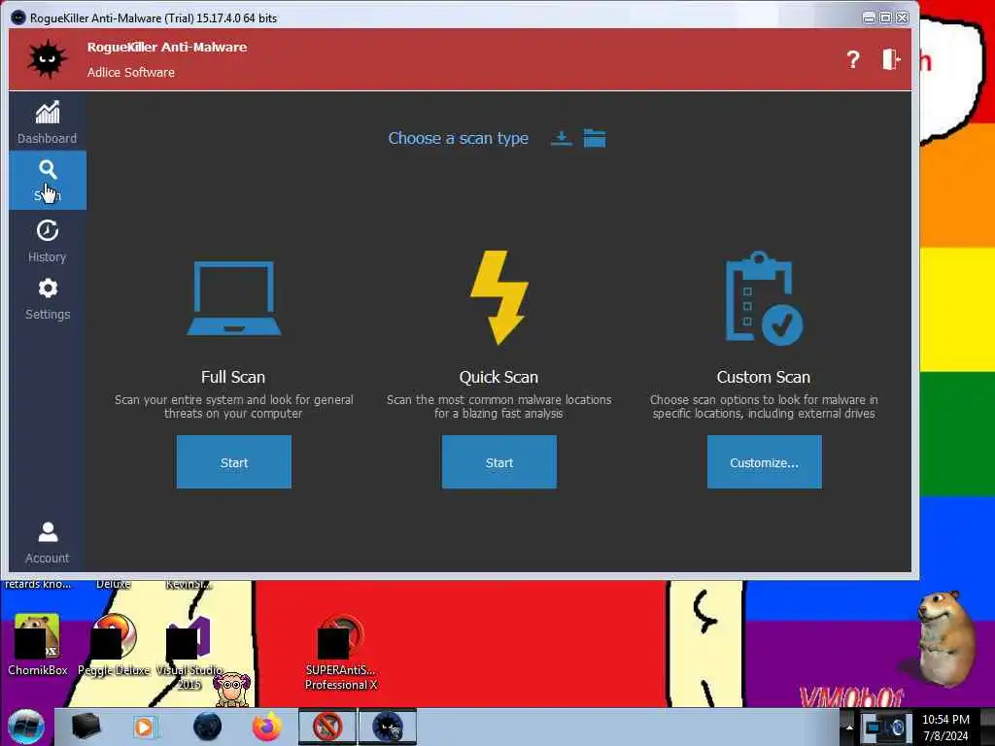Click the Customize... button for Custom Scan
The height and width of the screenshot is (746, 995).
764,462
